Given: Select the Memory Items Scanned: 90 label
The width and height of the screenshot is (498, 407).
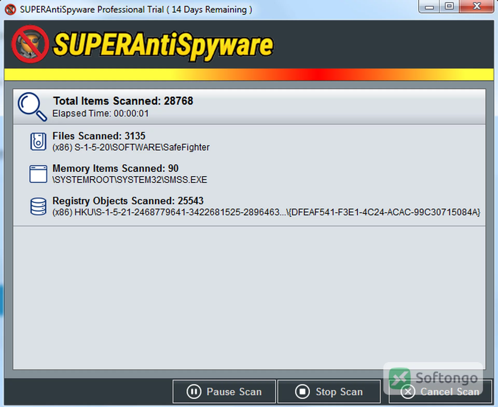Looking at the screenshot, I should (115, 168).
